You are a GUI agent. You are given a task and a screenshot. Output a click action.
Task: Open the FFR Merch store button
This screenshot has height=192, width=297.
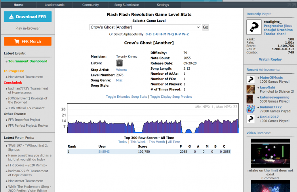tap(28, 41)
